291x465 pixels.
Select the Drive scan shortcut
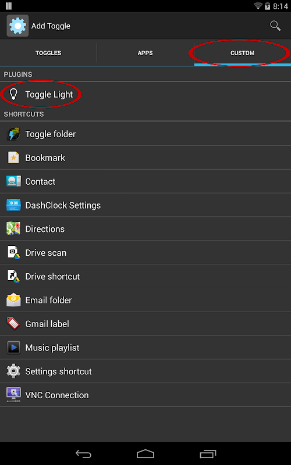click(x=145, y=253)
